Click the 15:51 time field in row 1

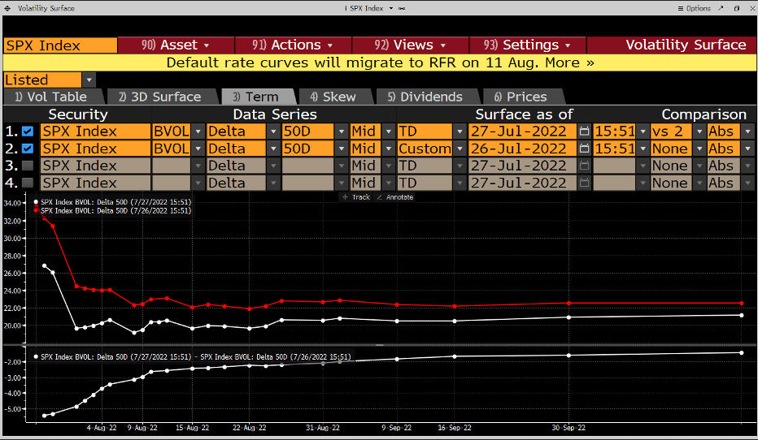(x=614, y=132)
